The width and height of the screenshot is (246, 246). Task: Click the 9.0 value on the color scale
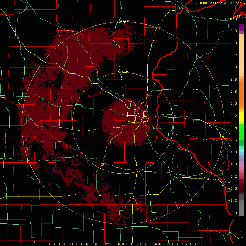234,43
